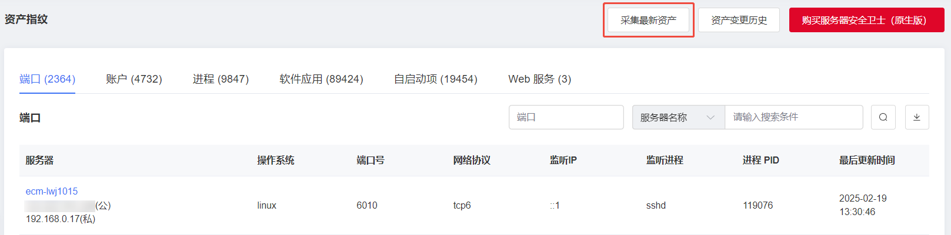This screenshot has height=235, width=951.
Task: Click the 进程 PID column header
Action: 761,160
